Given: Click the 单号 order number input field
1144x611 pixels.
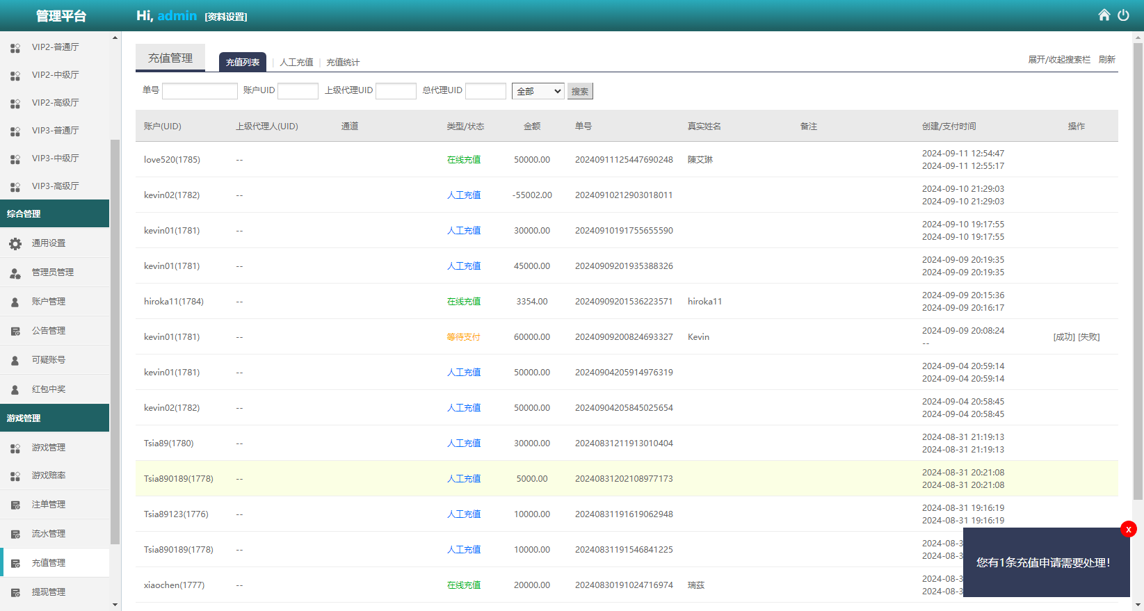Looking at the screenshot, I should [200, 91].
